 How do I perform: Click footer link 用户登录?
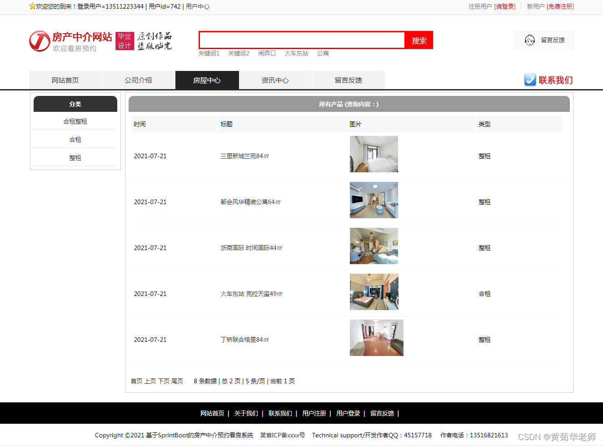click(x=348, y=413)
